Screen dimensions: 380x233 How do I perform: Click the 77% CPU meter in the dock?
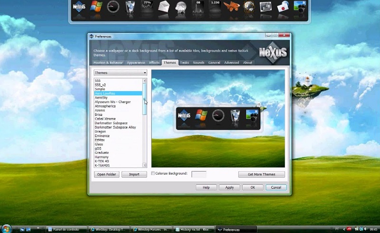[x=147, y=7]
